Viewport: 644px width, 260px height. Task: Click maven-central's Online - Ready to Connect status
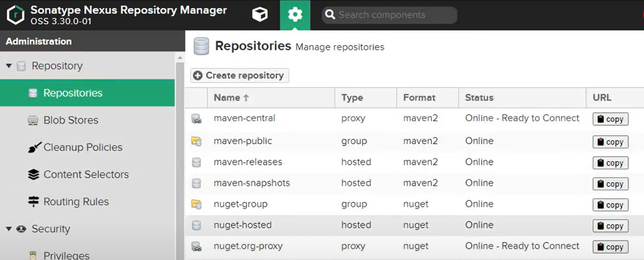[x=522, y=118]
